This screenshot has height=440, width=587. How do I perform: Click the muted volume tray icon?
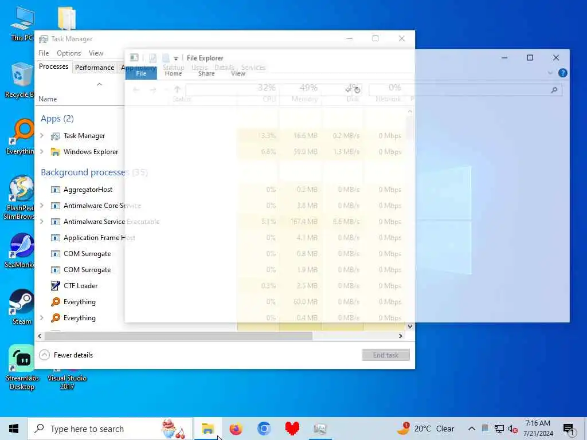point(513,429)
